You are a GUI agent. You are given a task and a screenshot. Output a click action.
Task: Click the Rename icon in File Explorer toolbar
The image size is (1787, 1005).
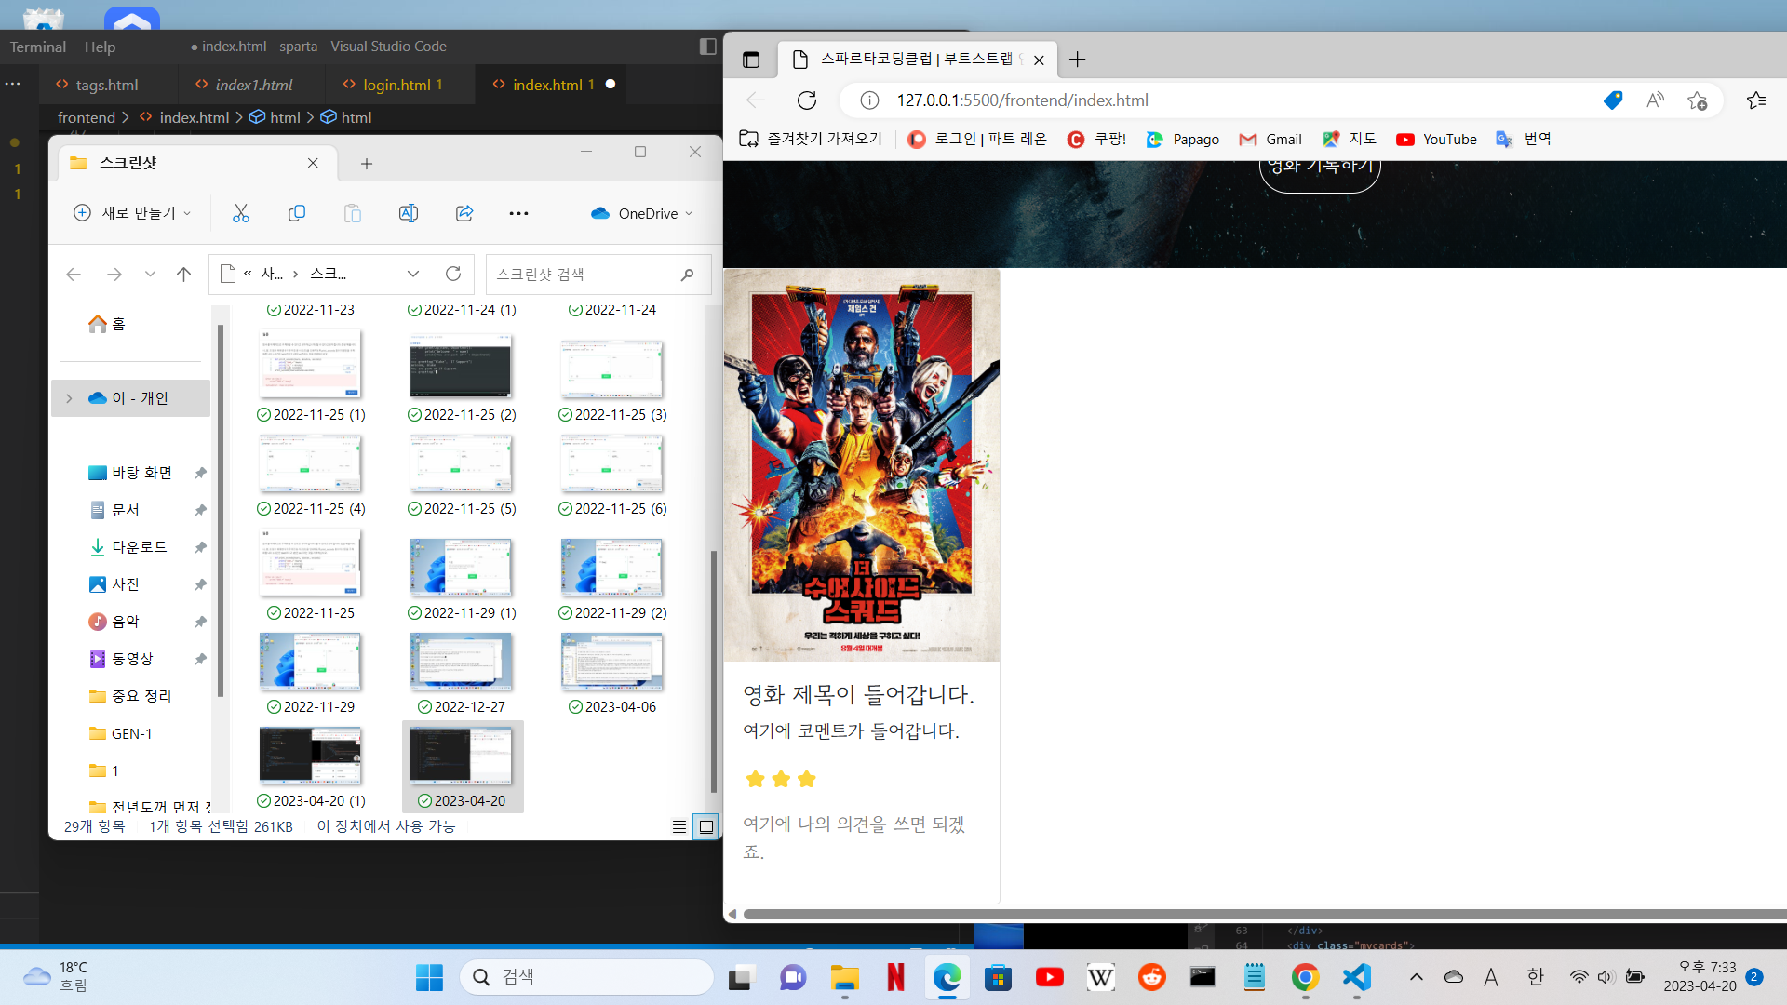coord(409,213)
